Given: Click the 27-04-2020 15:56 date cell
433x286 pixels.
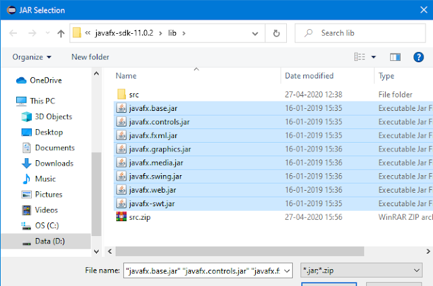Looking at the screenshot, I should (x=313, y=217).
